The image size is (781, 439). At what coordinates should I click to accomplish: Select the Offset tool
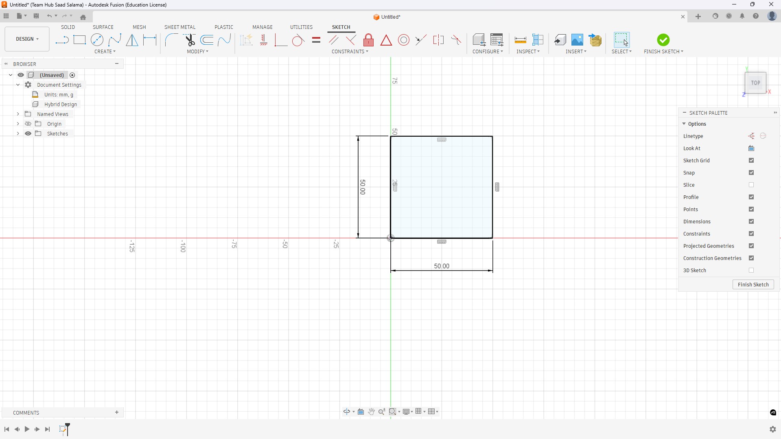(x=207, y=40)
